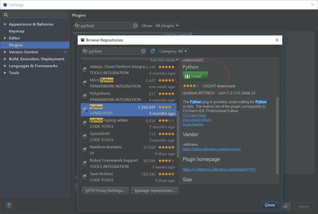
Task: Expand the Editor settings node
Action: [x=5, y=38]
